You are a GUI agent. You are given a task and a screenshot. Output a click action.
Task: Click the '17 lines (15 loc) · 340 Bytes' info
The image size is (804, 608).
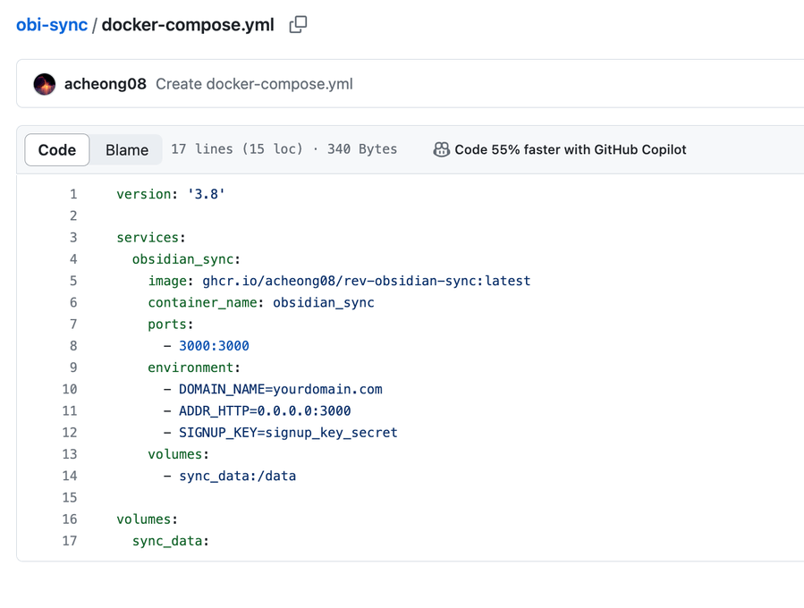[284, 149]
